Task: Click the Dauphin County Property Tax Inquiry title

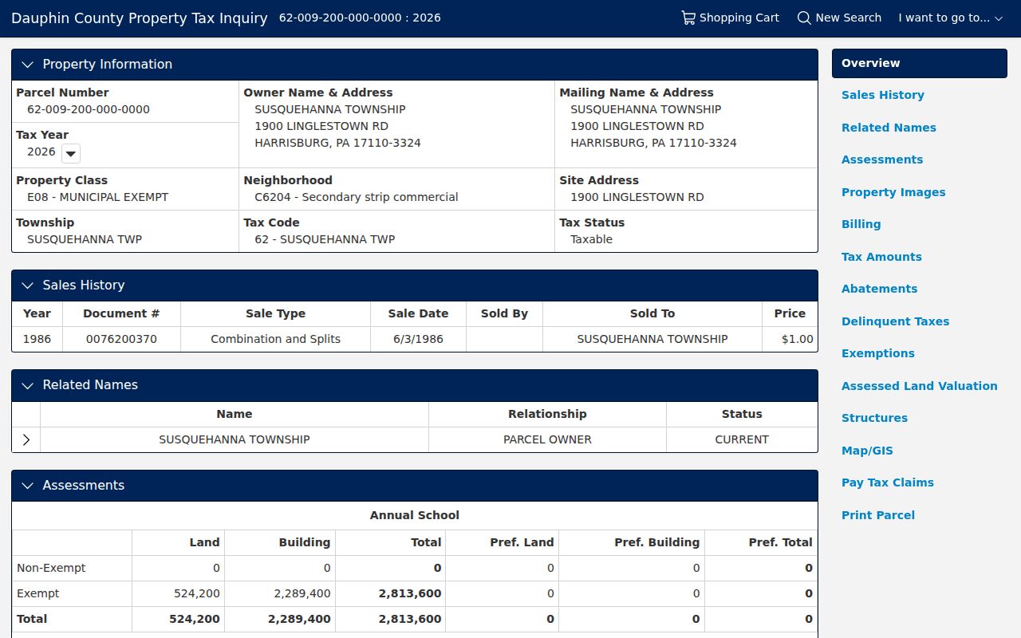Action: point(140,18)
